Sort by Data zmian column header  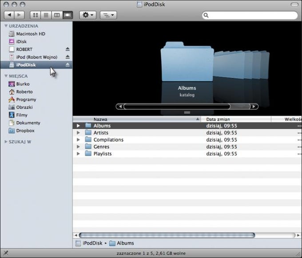tap(236, 119)
